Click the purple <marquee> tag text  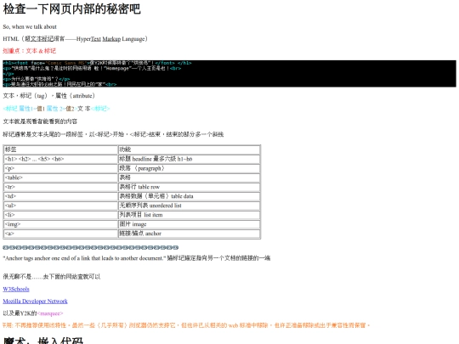coord(50,313)
